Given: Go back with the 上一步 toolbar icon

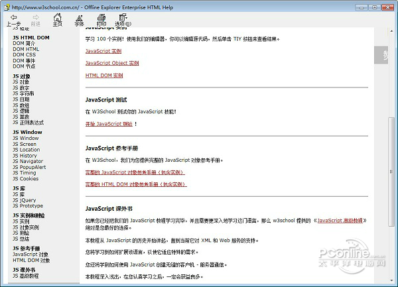Looking at the screenshot, I should pos(14,20).
